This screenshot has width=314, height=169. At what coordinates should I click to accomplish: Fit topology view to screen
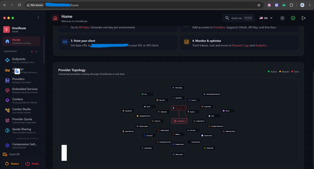(64, 158)
